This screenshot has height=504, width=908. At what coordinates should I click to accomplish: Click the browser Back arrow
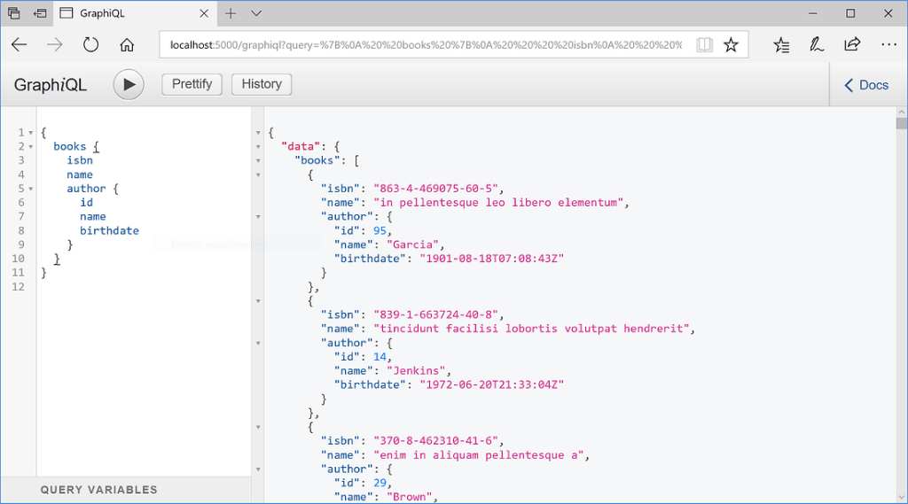point(20,45)
